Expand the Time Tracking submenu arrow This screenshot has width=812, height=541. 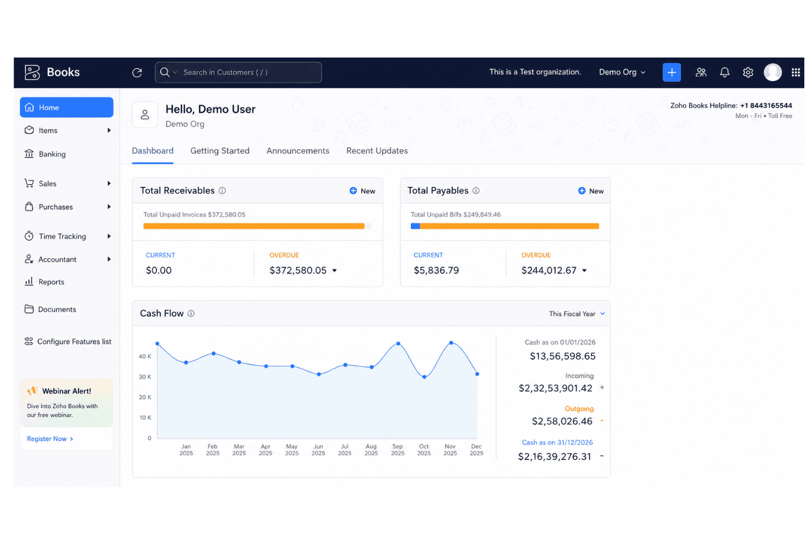109,236
